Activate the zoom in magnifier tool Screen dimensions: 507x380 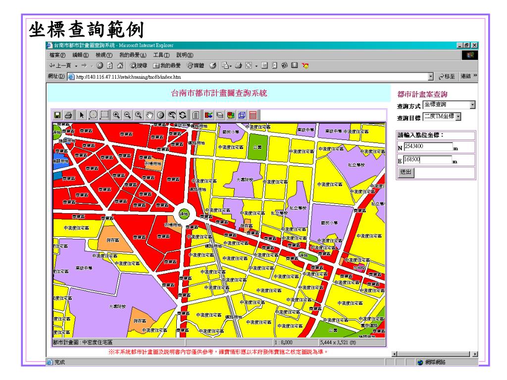point(116,115)
